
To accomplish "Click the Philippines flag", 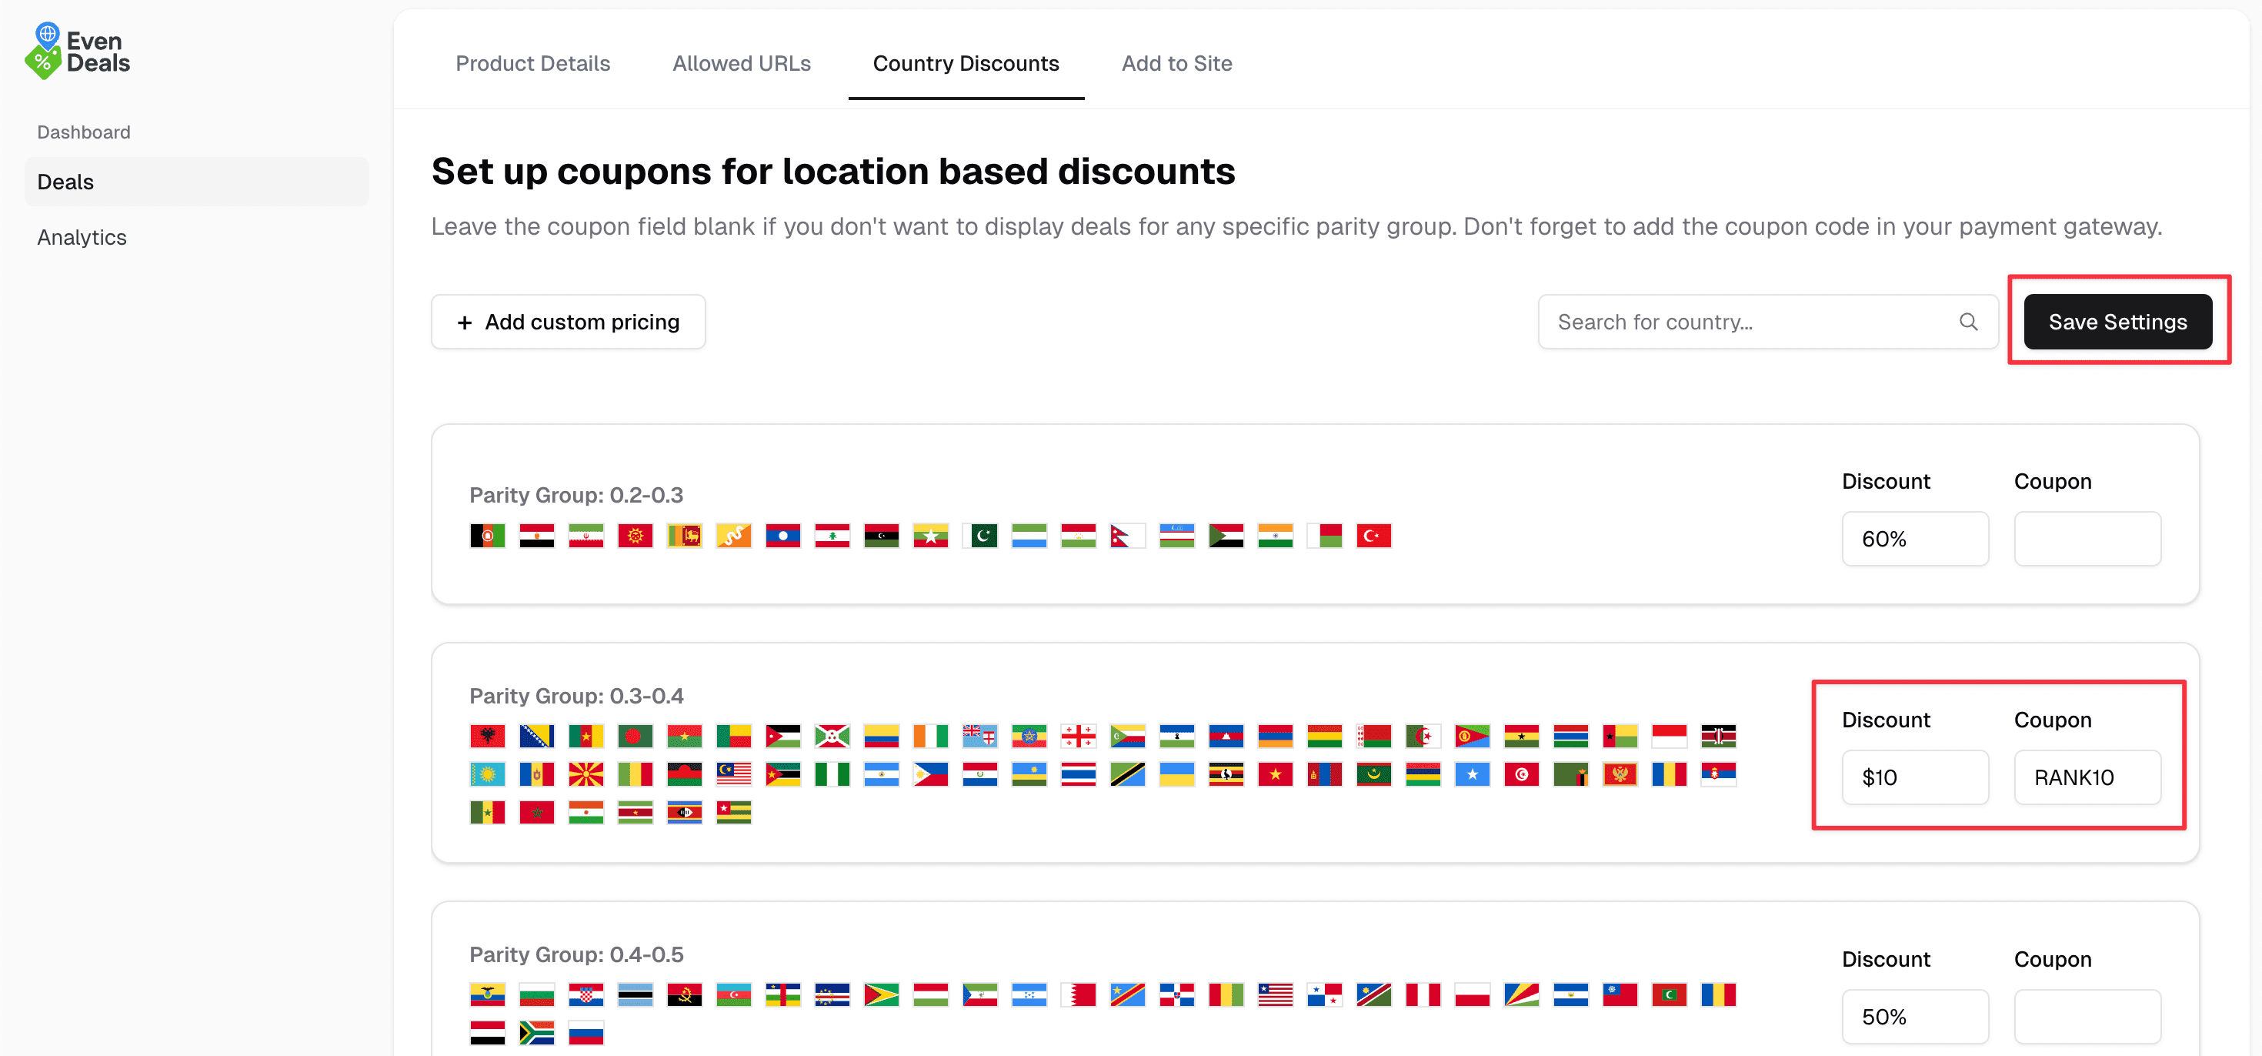I will (931, 774).
